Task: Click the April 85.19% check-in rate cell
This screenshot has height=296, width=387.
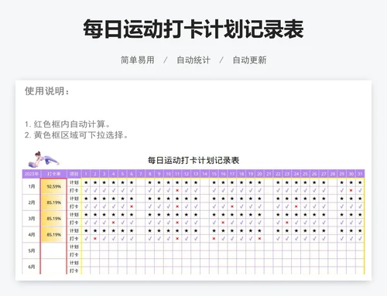Action: 53,235
